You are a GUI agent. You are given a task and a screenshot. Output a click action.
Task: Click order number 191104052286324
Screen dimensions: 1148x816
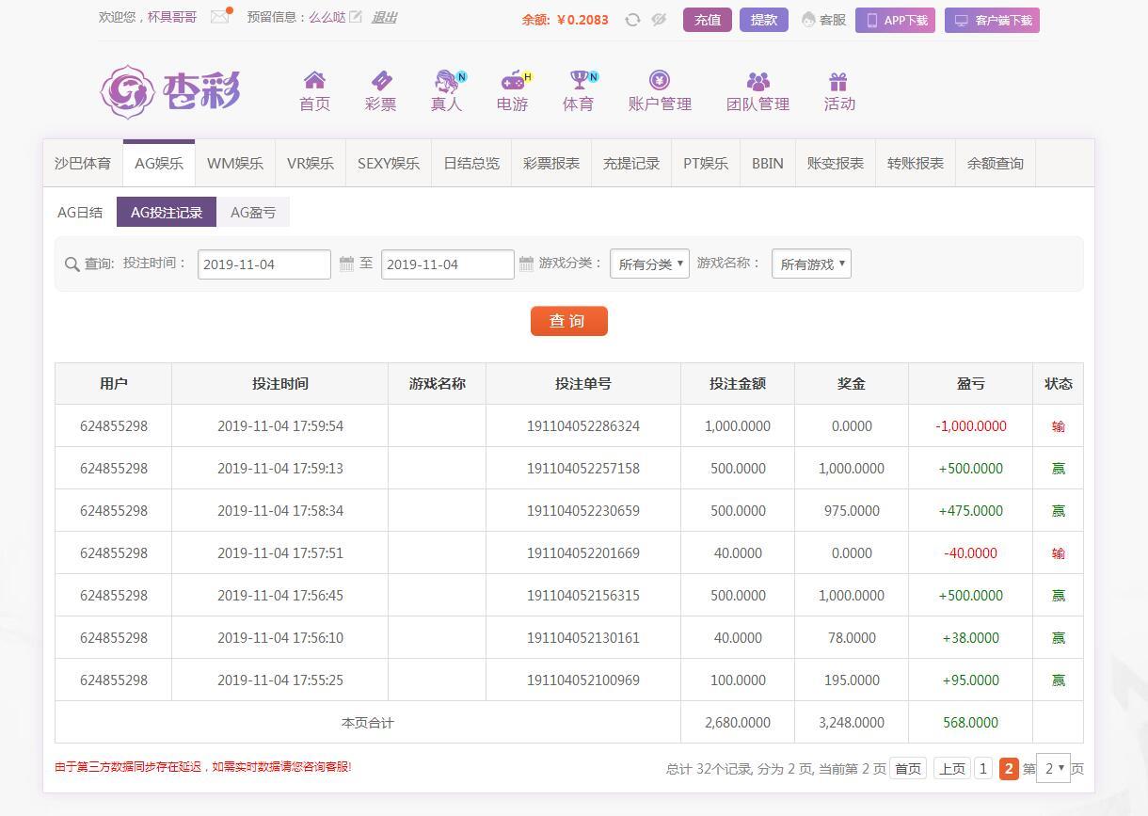[x=583, y=426]
